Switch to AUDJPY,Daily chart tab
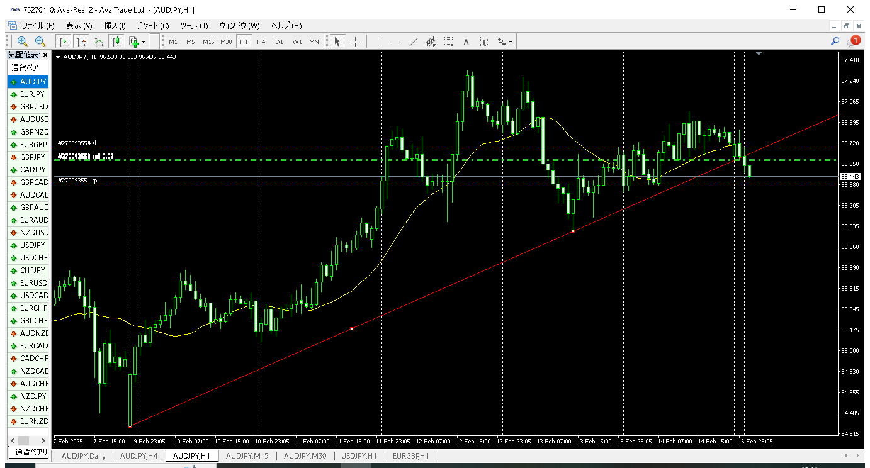This screenshot has height=468, width=870. (x=84, y=456)
